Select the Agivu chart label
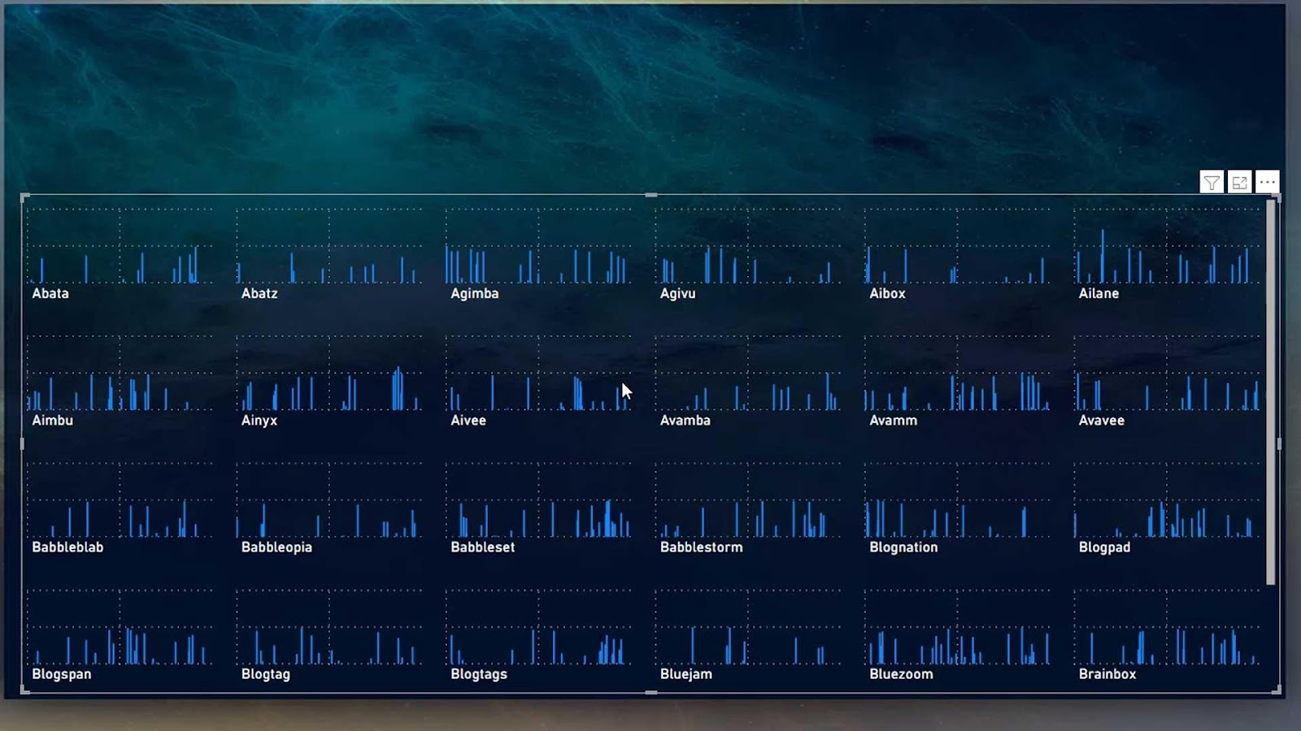 click(678, 293)
